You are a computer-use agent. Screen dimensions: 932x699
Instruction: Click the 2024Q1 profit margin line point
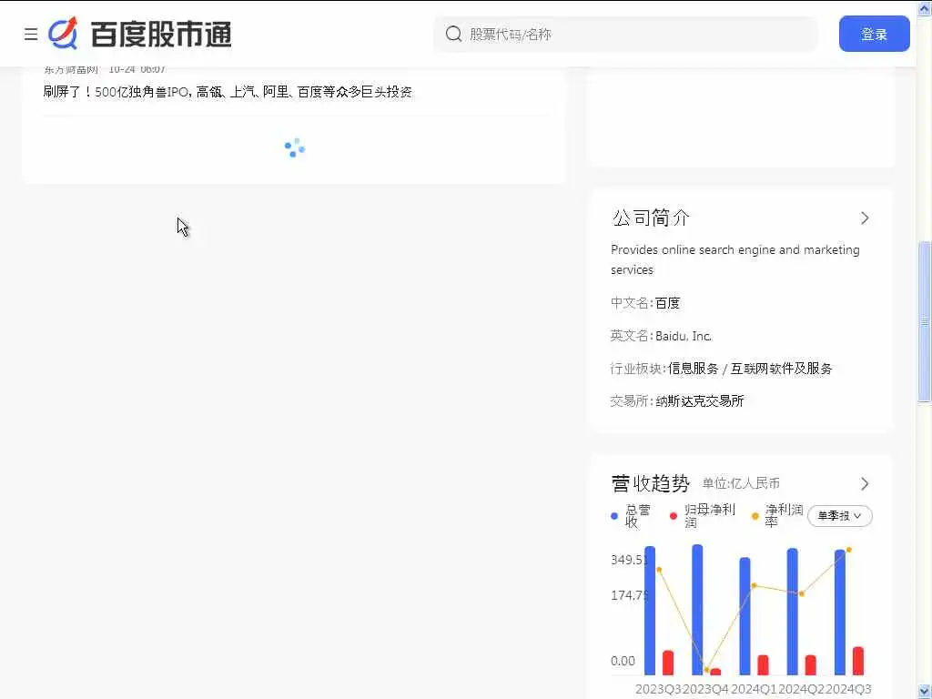coord(754,585)
